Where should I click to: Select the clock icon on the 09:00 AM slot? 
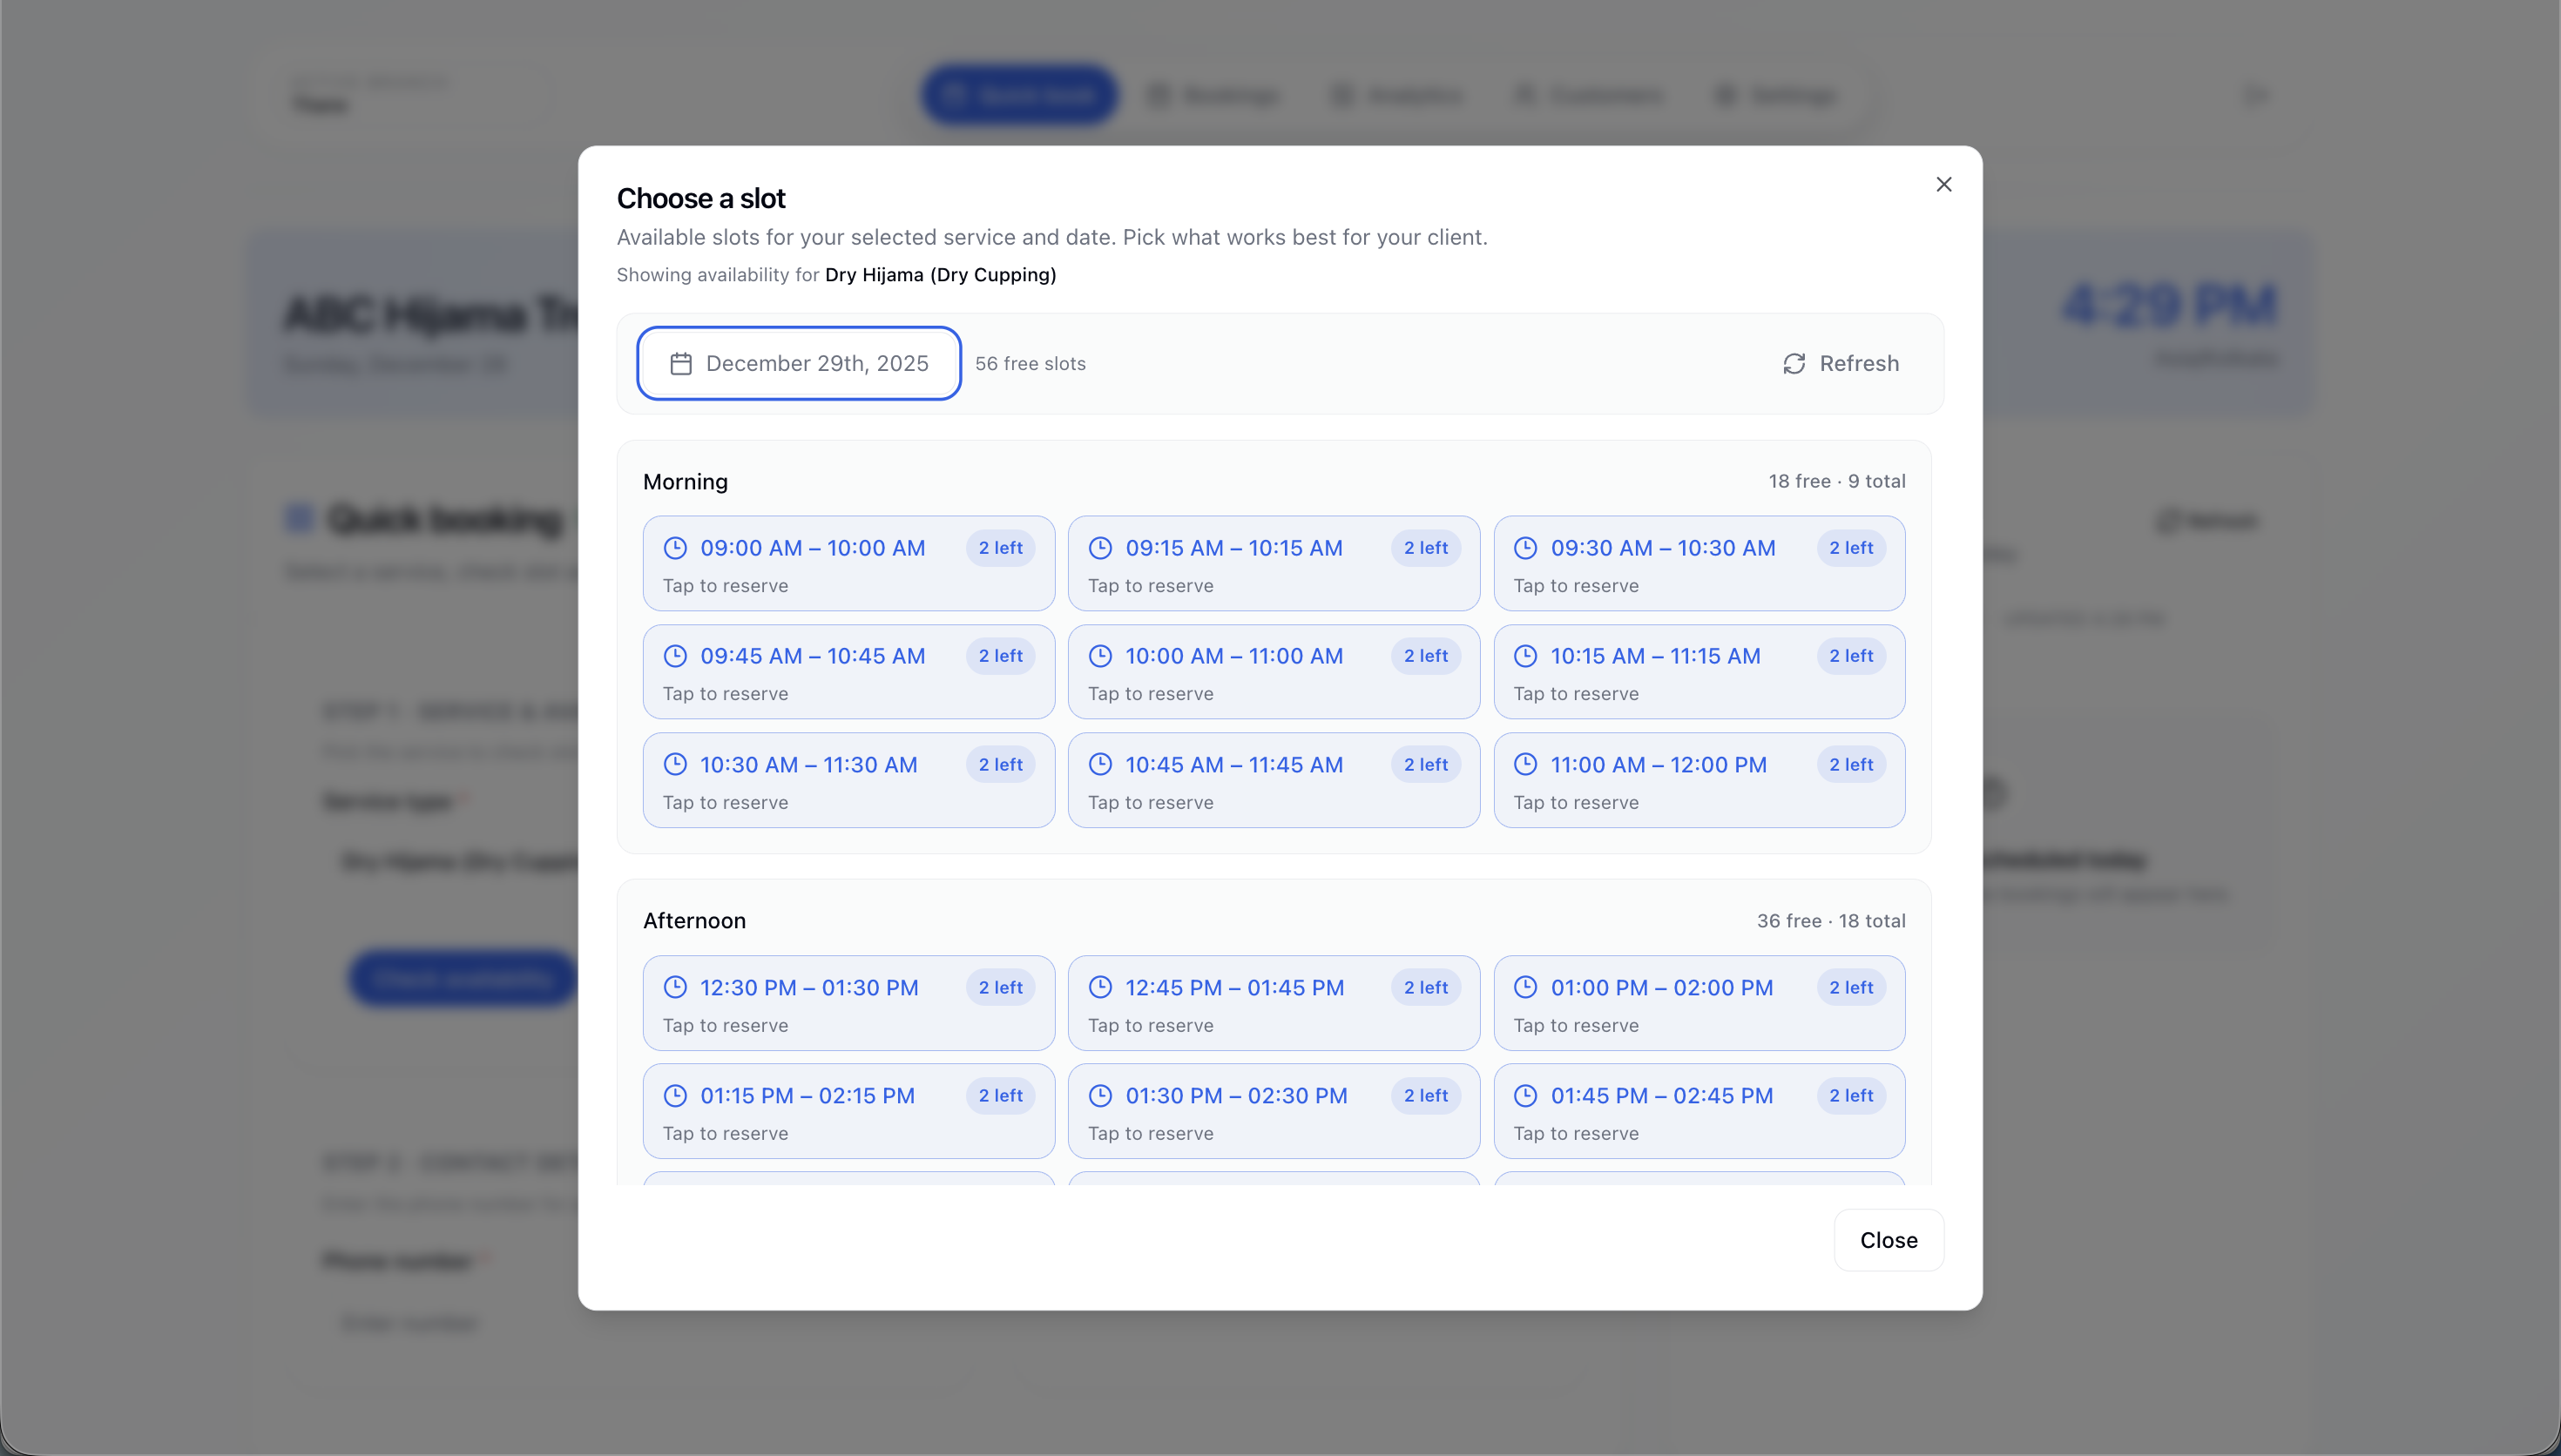coord(676,547)
